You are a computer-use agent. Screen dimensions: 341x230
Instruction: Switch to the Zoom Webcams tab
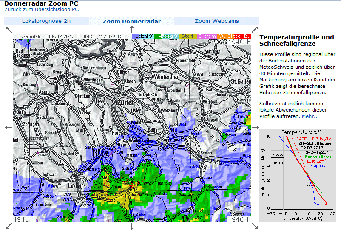217,21
